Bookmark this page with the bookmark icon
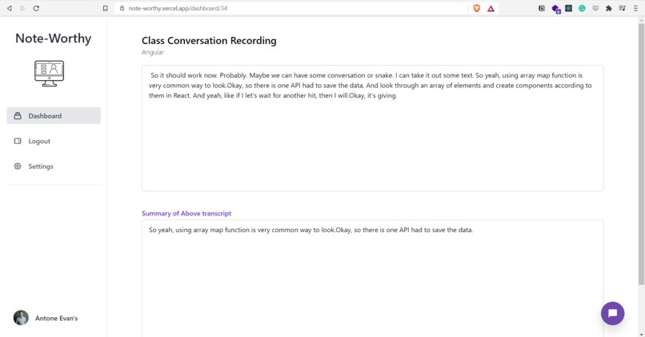Viewport: 645px width, 337px height. [106, 8]
